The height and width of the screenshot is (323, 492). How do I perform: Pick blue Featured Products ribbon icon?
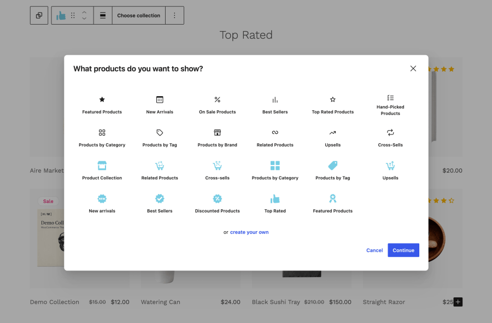(332, 198)
